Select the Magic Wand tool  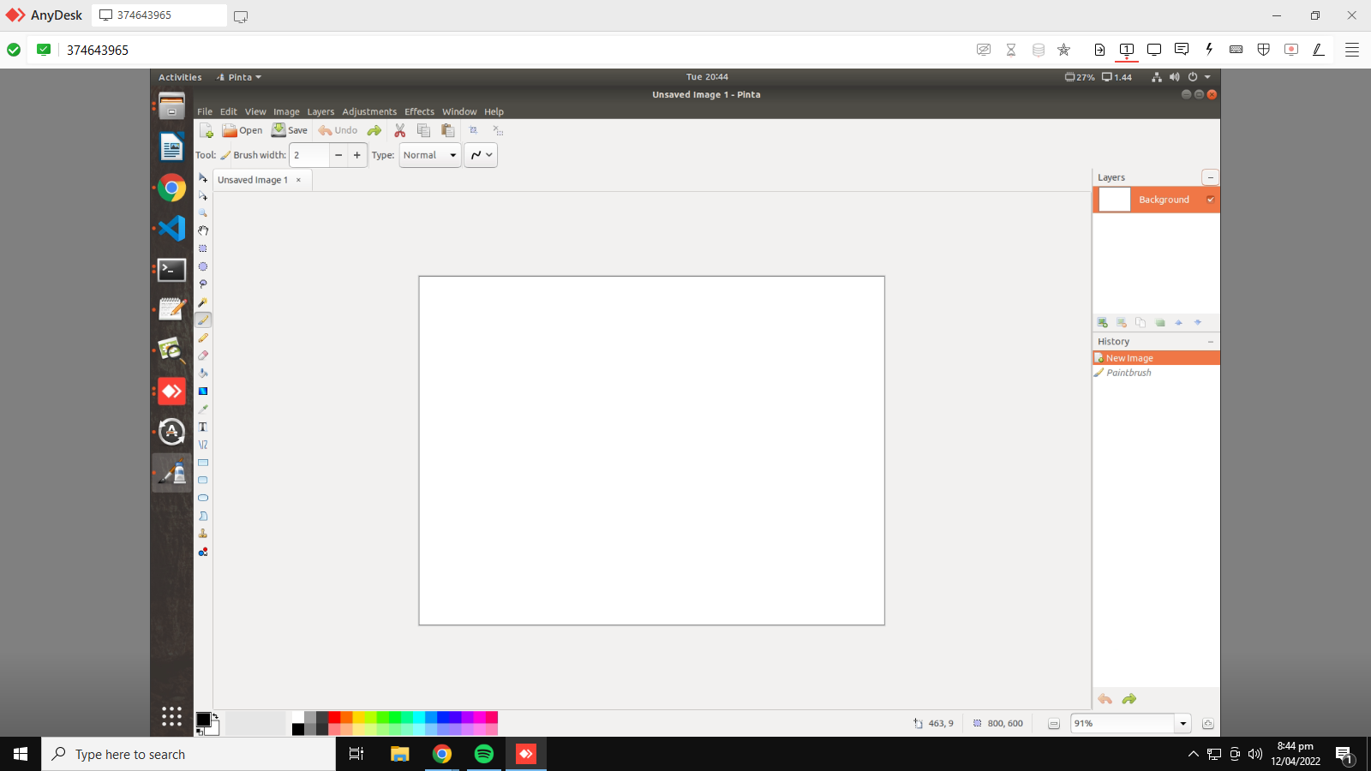[203, 302]
